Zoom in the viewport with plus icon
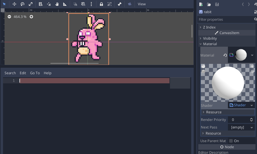The width and height of the screenshot is (257, 154). (31, 17)
